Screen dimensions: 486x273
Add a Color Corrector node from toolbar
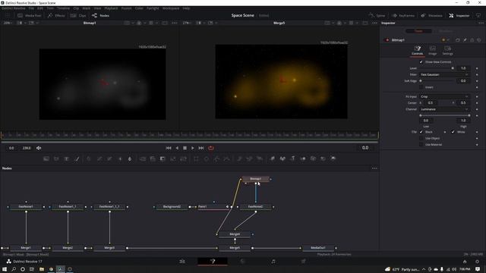pos(89,158)
